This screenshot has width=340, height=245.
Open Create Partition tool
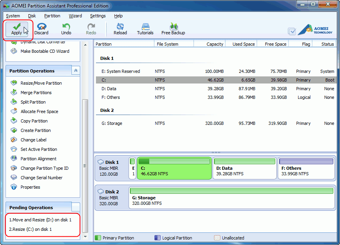click(36, 130)
